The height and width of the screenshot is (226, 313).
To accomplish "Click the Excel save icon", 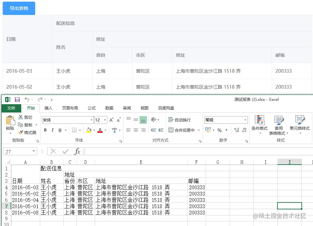I will point(17,100).
